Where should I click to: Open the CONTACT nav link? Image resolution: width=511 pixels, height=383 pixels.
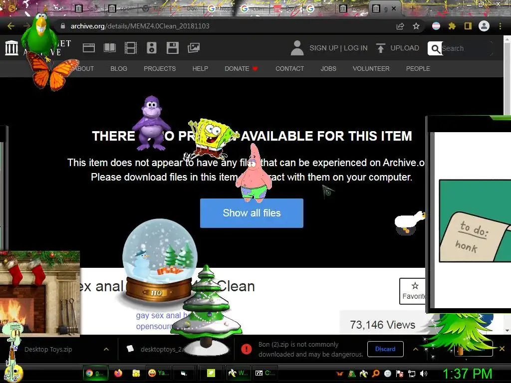tap(290, 69)
